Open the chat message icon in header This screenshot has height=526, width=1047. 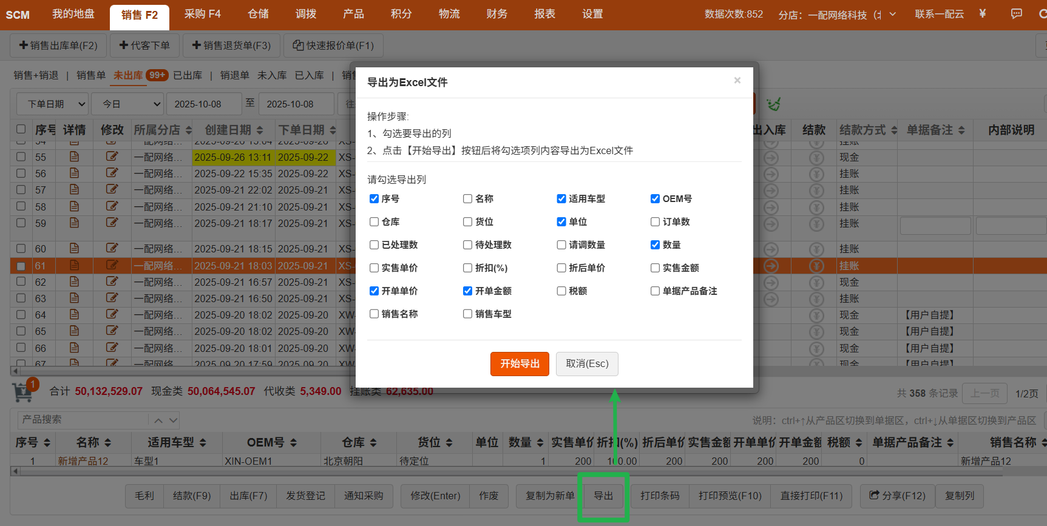point(1016,14)
